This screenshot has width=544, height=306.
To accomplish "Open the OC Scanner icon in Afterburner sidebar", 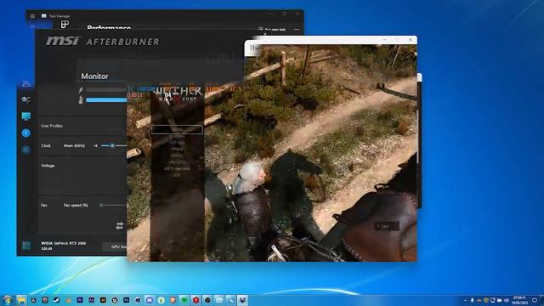I will (x=26, y=100).
